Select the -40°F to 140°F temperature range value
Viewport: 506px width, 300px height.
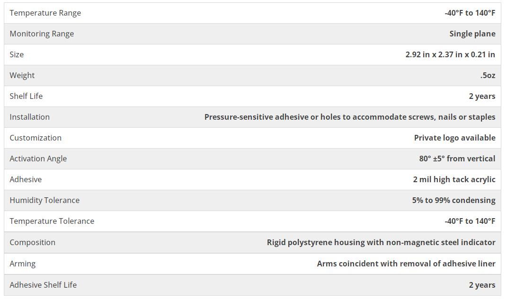pos(470,13)
